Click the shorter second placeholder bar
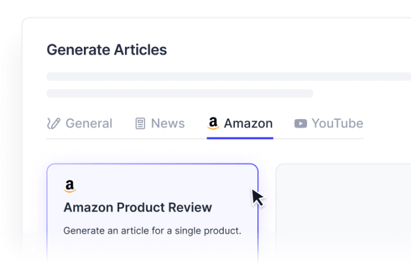Image resolution: width=411 pixels, height=270 pixels. [x=180, y=93]
